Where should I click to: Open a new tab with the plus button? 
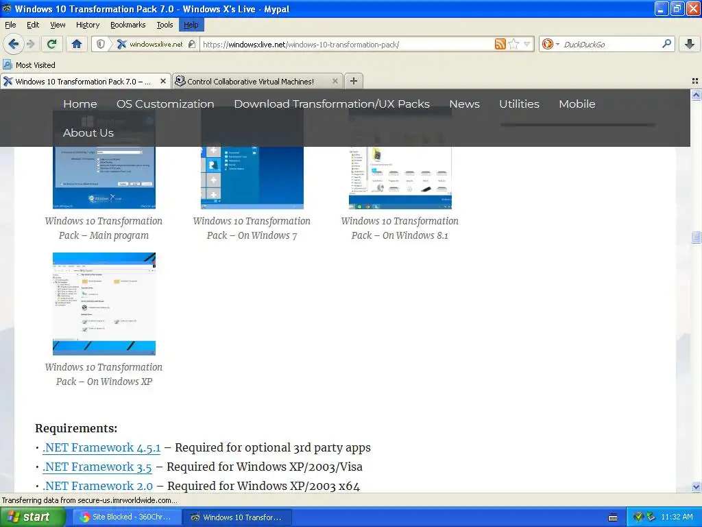click(x=354, y=81)
